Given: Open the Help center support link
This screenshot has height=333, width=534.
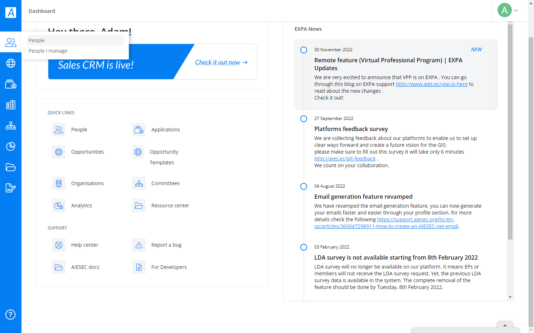Looking at the screenshot, I should tap(84, 245).
